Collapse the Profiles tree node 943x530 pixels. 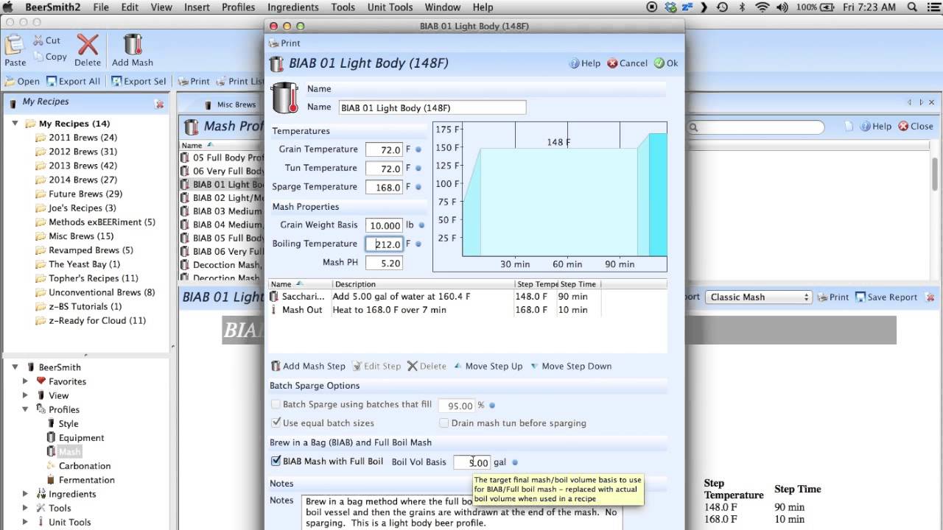point(25,409)
